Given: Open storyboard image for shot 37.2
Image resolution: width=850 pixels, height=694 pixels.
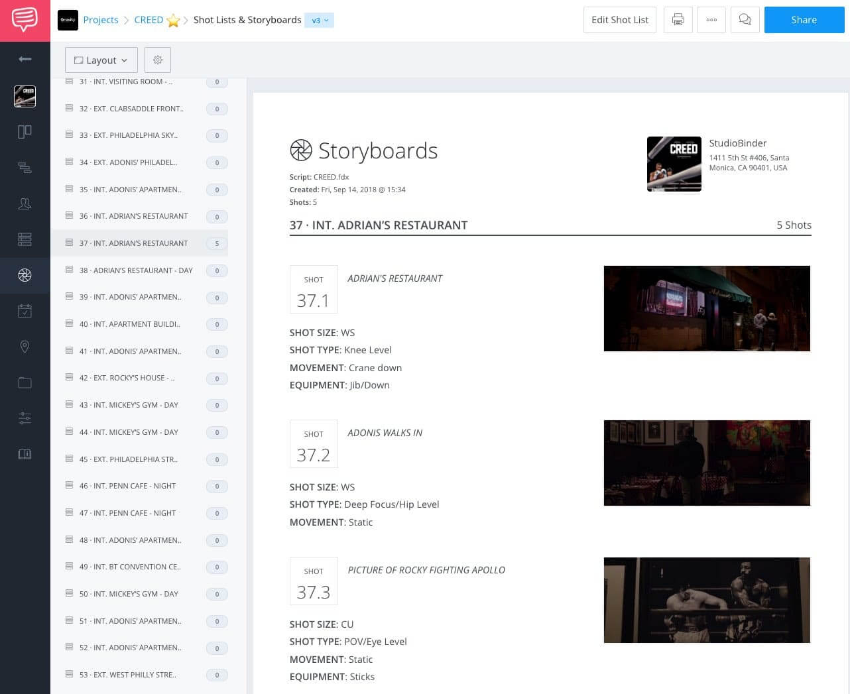Looking at the screenshot, I should click(707, 463).
